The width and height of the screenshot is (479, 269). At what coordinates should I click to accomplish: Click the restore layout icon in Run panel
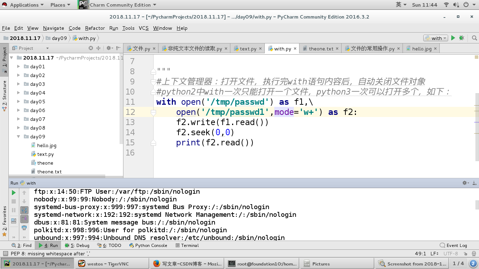(14, 221)
